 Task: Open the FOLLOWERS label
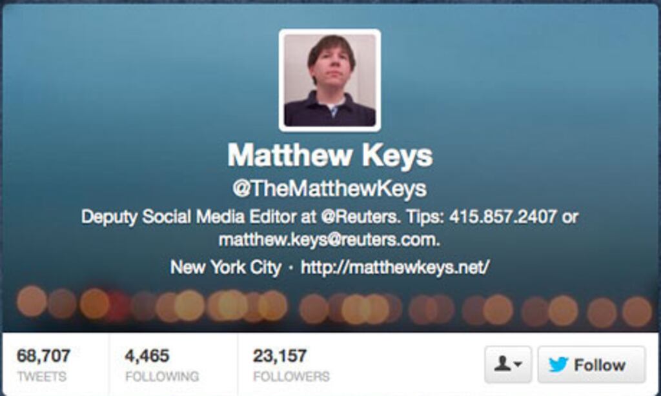(291, 376)
